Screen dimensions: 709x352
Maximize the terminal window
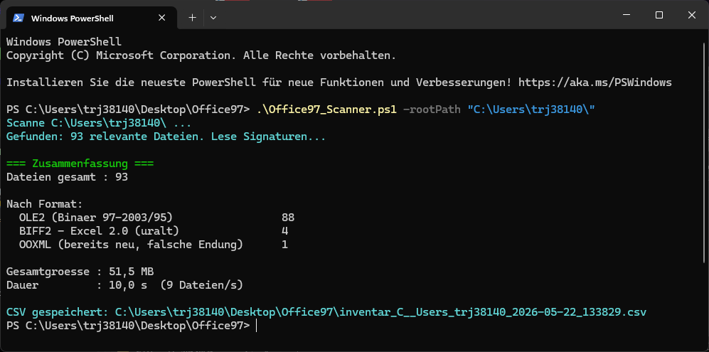(x=659, y=15)
